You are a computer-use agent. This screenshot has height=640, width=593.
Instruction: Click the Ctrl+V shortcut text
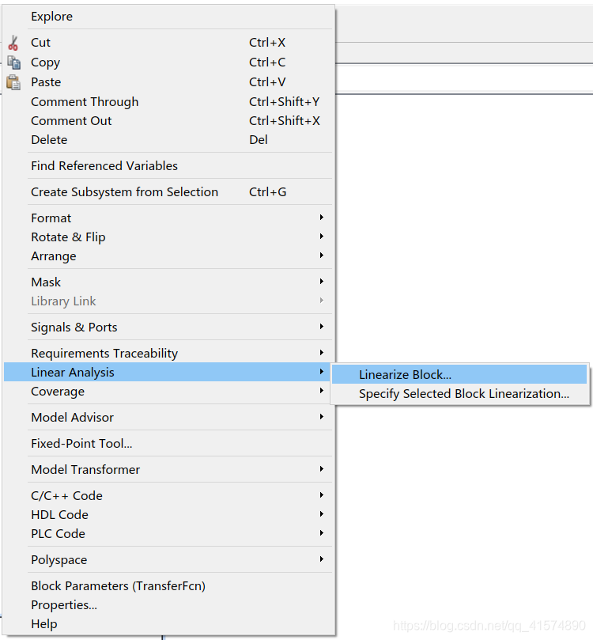pyautogui.click(x=267, y=82)
